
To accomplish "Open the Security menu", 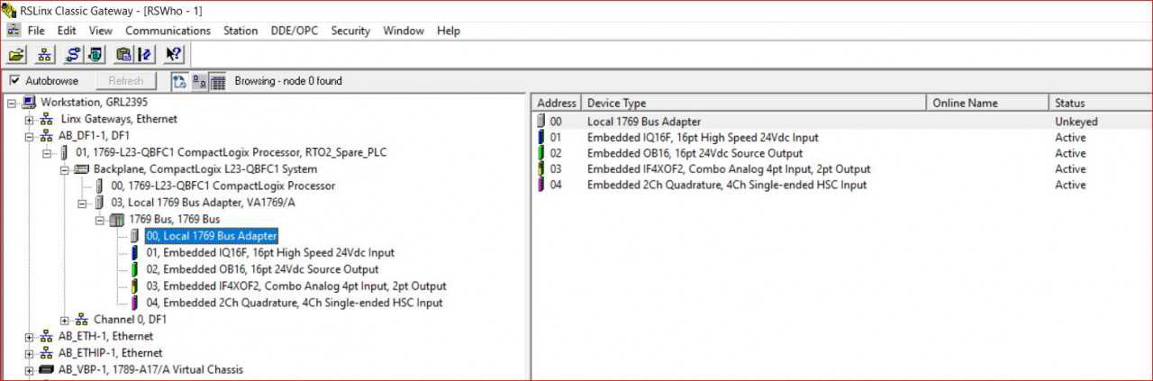I will pyautogui.click(x=350, y=31).
